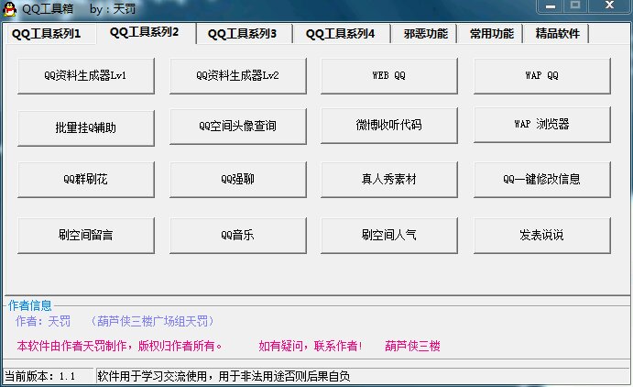Switch to the 常用功能 tab
This screenshot has width=633, height=387.
(491, 34)
